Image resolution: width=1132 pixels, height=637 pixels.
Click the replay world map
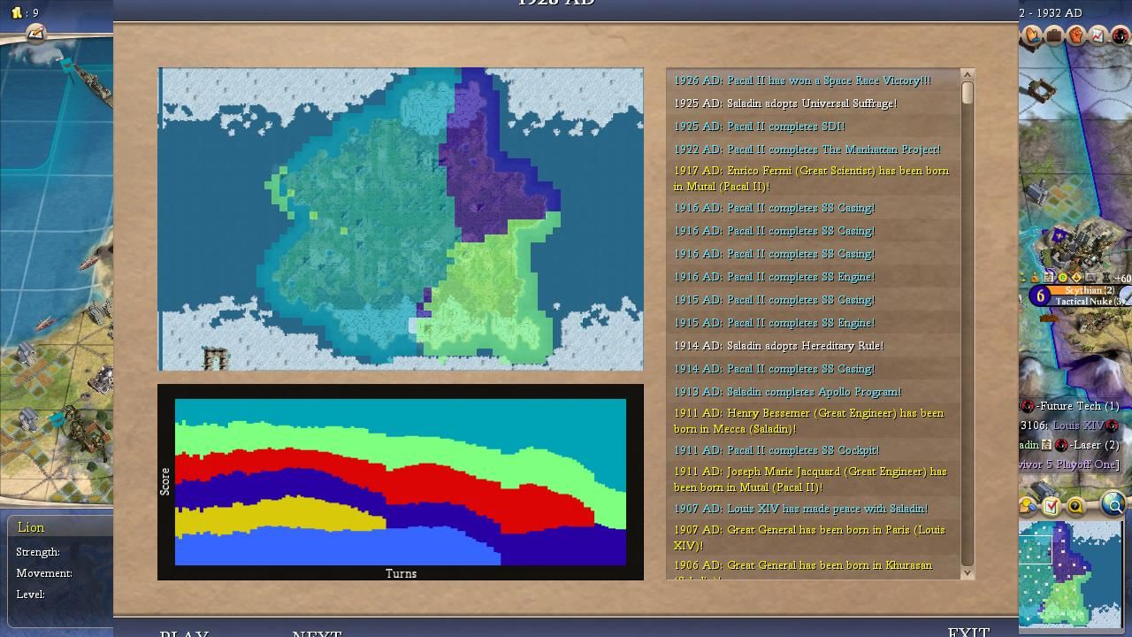click(x=401, y=219)
